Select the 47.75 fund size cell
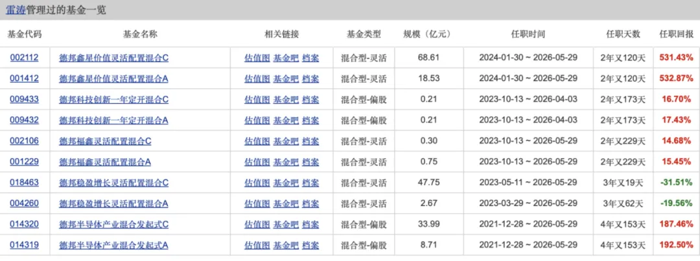Image resolution: width=700 pixels, height=261 pixels. coord(430,183)
